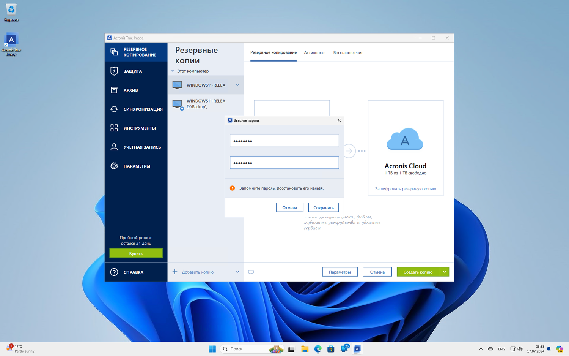Close the Введите пароль password dialog
The height and width of the screenshot is (356, 569).
pos(339,120)
